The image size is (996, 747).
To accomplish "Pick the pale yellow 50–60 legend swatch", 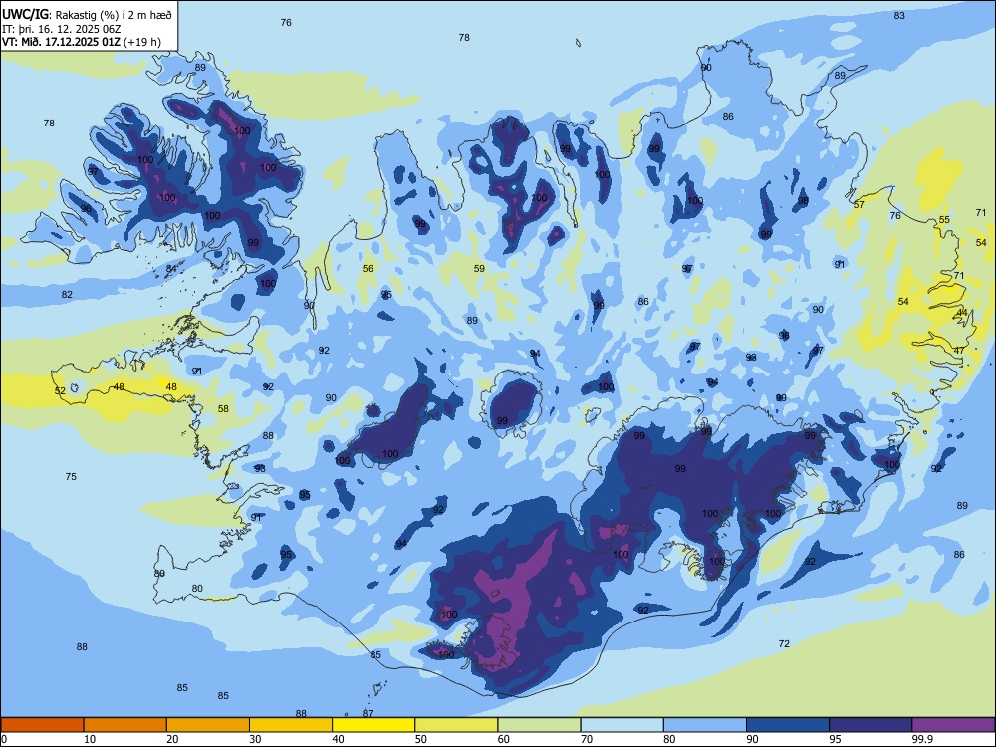I will click(x=457, y=725).
